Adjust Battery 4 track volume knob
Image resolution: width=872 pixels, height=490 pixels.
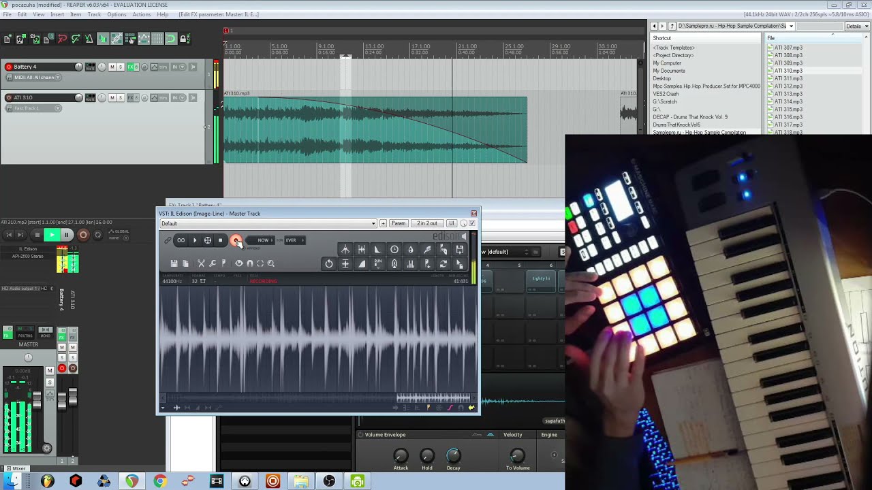point(78,67)
